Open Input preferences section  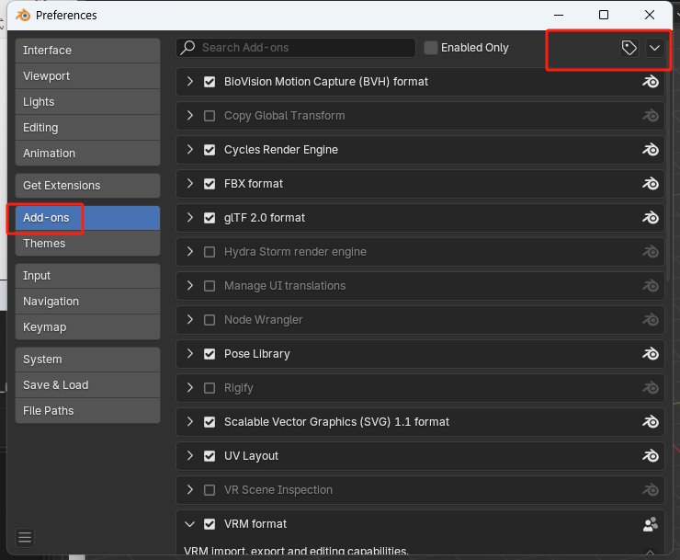click(87, 276)
